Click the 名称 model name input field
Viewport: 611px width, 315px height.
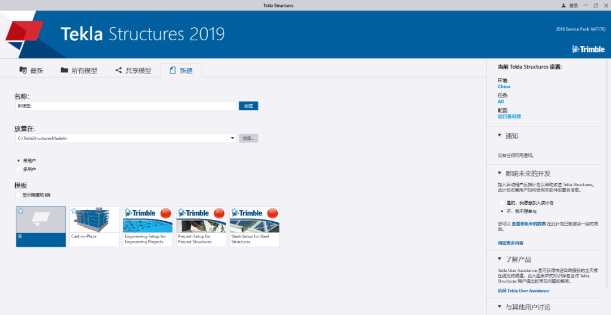[x=126, y=106]
